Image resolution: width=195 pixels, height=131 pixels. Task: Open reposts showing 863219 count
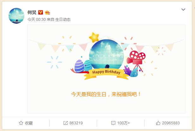73,123
